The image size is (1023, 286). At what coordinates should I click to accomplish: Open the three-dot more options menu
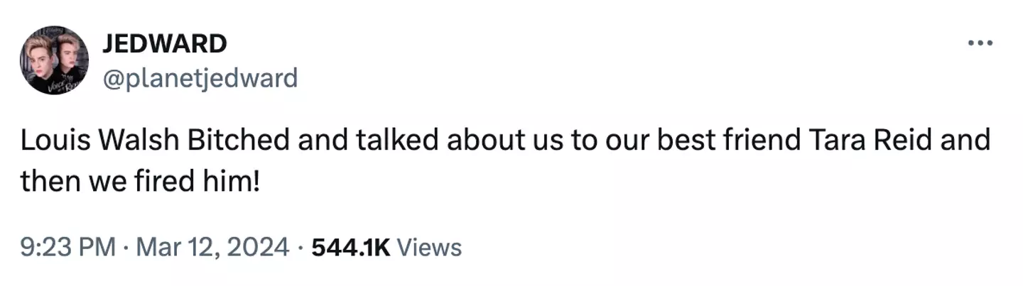[980, 43]
